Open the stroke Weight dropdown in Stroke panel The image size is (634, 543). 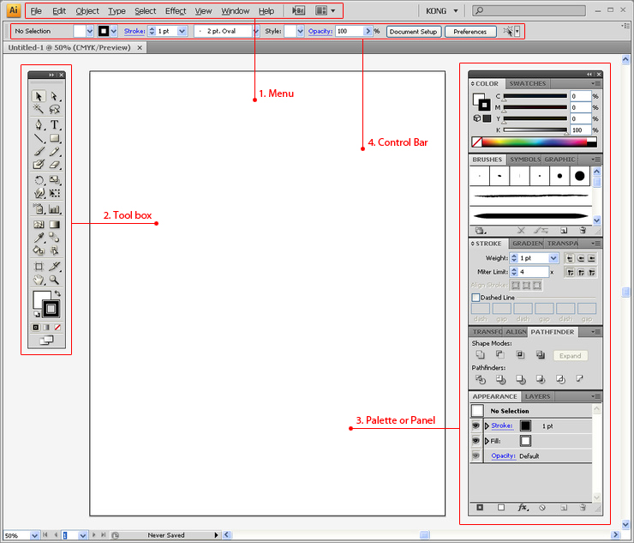(x=553, y=258)
